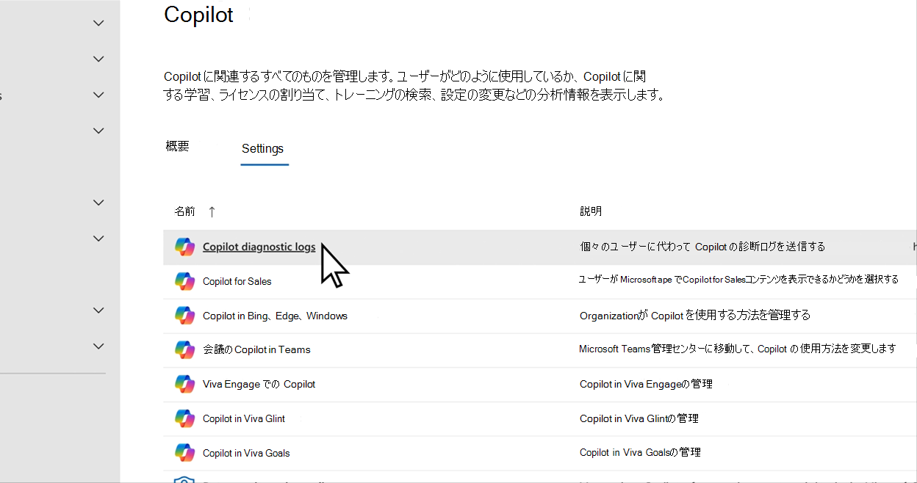This screenshot has height=483, width=917.
Task: Open Copilot in Bing、Edge、Windows setting
Action: tap(275, 316)
